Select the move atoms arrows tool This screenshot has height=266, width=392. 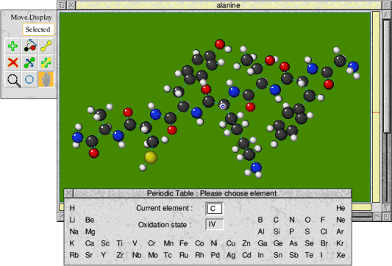29,62
